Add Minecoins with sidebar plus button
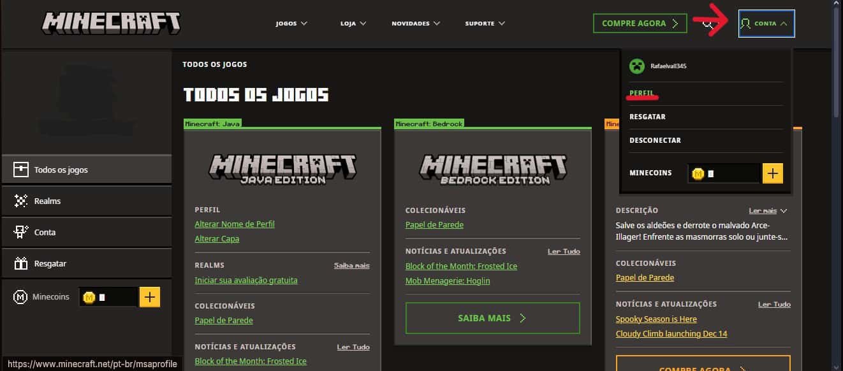This screenshot has width=843, height=371. click(149, 297)
